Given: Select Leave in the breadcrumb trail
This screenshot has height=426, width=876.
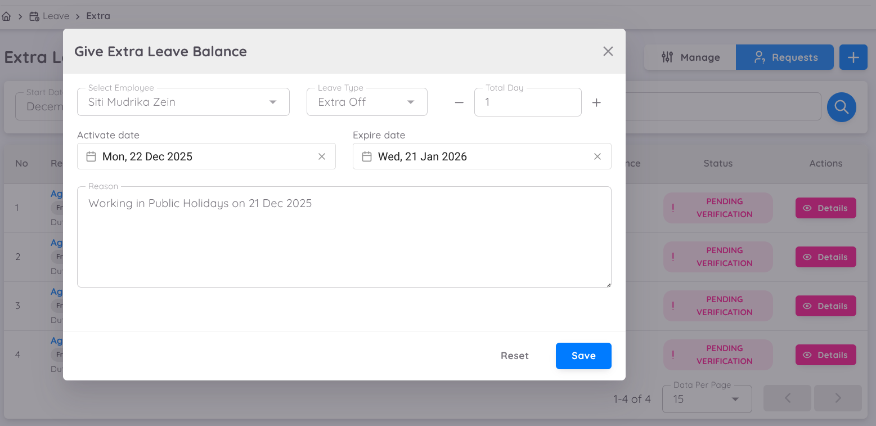Looking at the screenshot, I should (x=56, y=16).
